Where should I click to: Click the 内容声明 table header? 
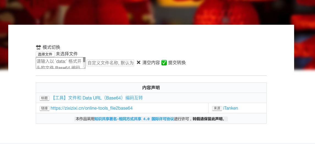pos(151,88)
